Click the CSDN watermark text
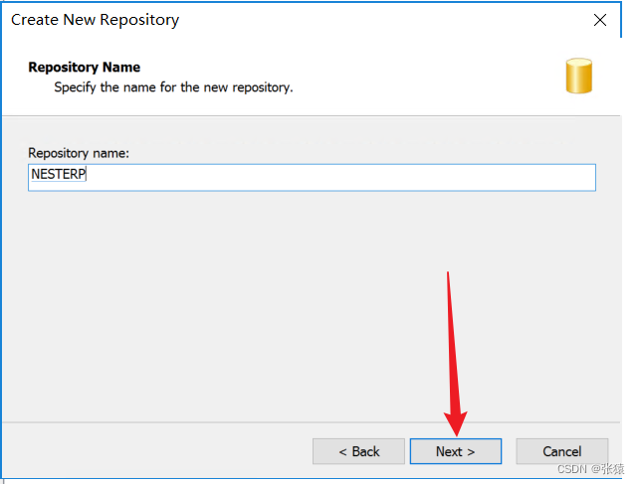Screen dimensions: 640x484 (573, 468)
